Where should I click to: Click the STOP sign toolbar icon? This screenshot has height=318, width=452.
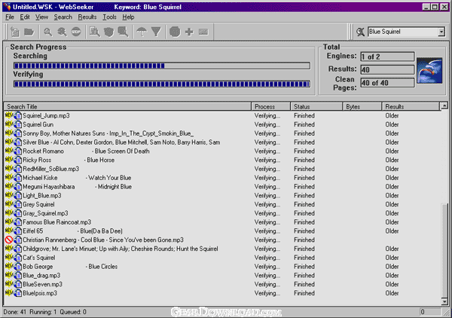pyautogui.click(x=76, y=32)
